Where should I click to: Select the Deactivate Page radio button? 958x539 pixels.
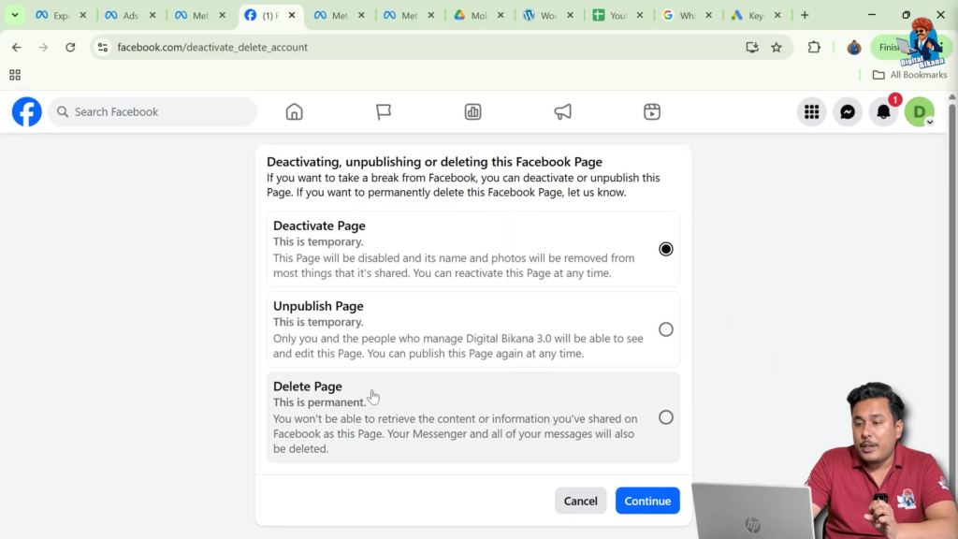[665, 248]
